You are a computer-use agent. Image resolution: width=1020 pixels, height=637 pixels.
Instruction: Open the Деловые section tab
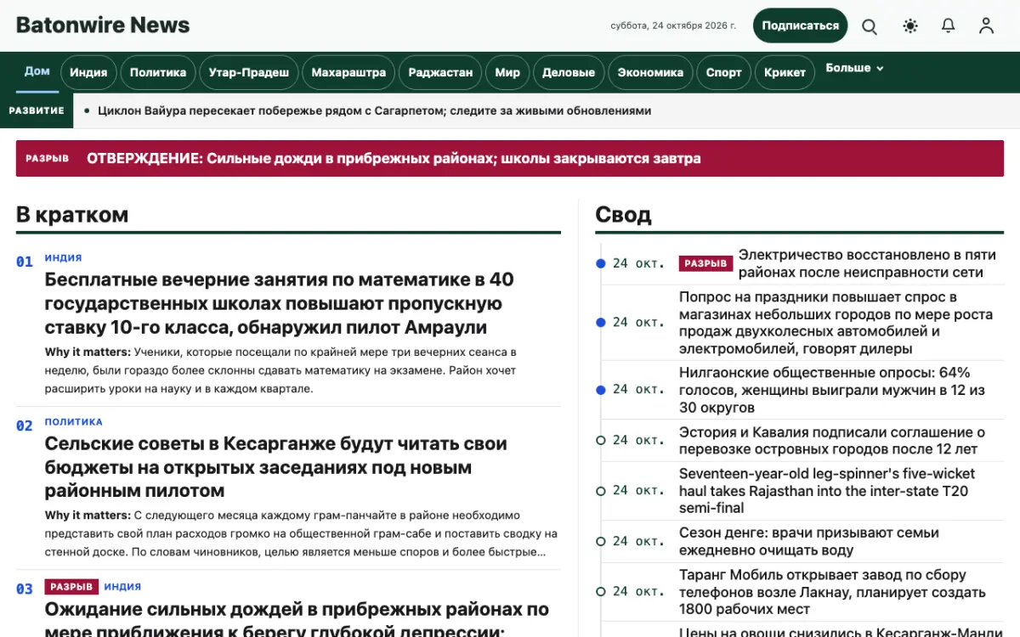pos(569,72)
